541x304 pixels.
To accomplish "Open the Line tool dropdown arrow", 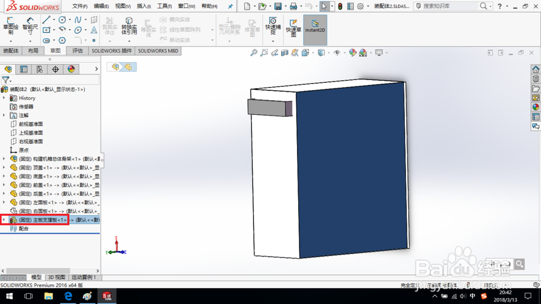I will click(54, 19).
